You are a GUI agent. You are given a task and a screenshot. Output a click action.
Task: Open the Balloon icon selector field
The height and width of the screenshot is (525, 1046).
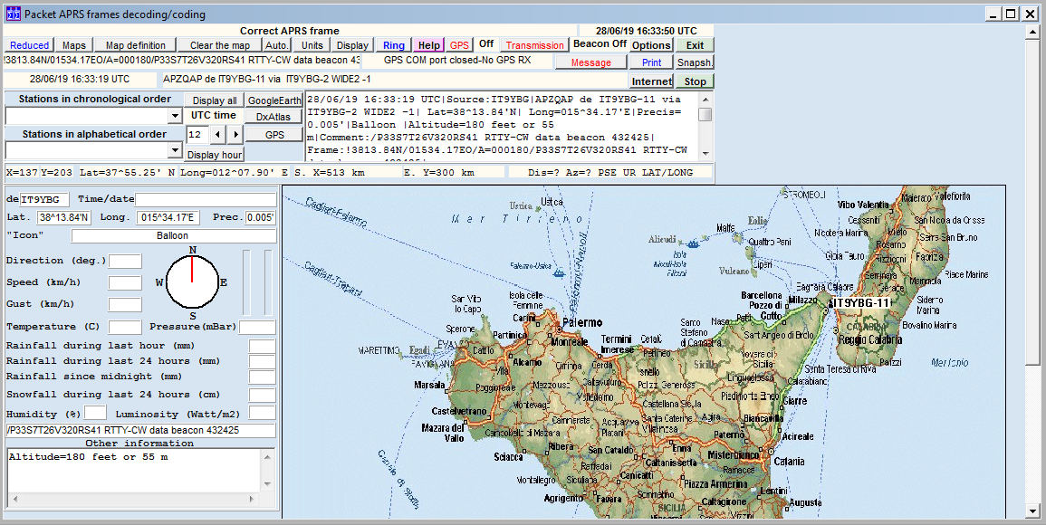pyautogui.click(x=173, y=235)
